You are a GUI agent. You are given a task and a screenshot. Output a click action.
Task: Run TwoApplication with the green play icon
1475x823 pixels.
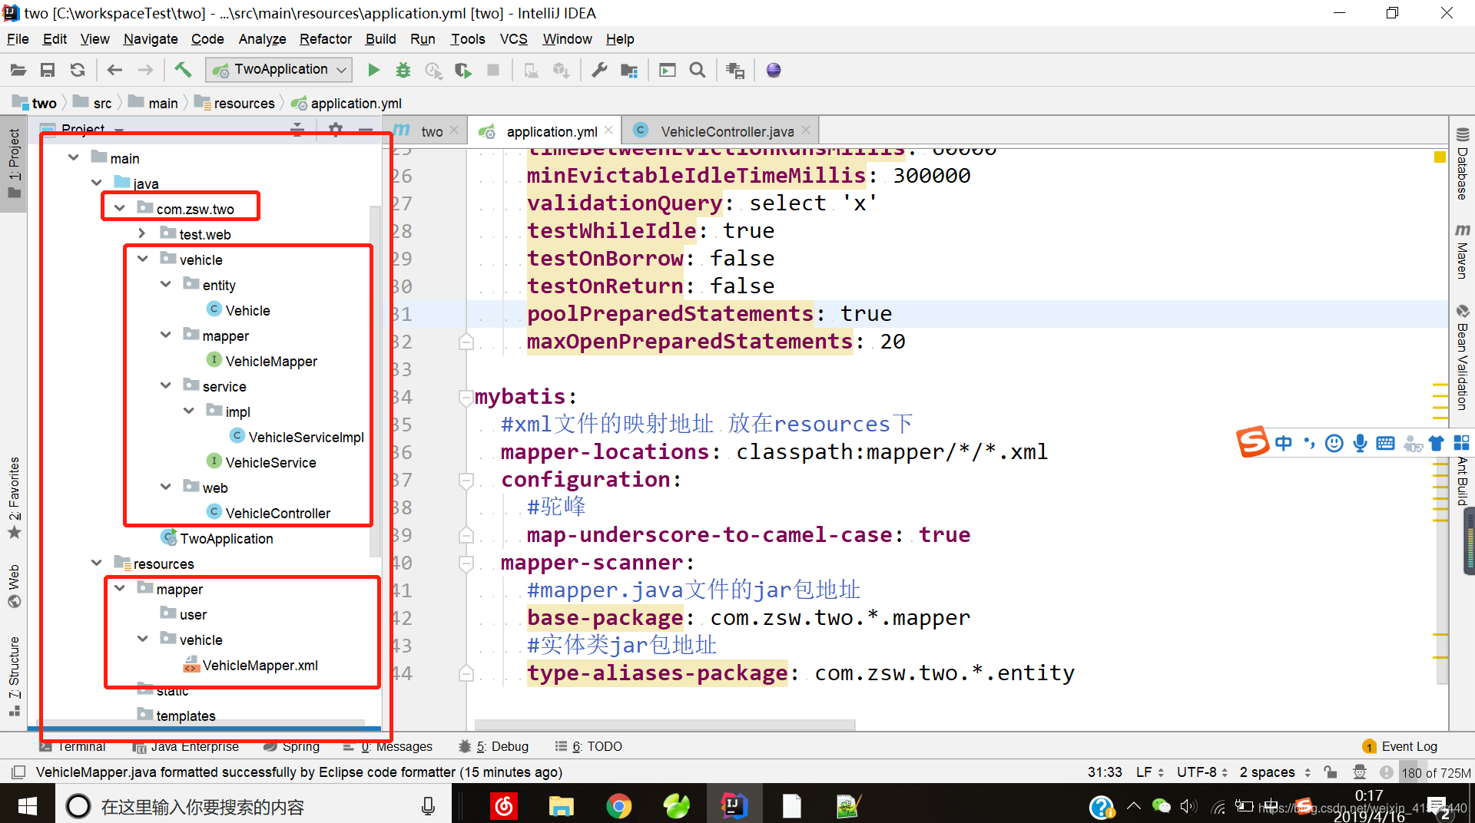coord(373,70)
